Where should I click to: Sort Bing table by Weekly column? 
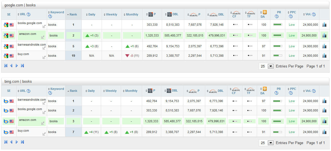coord(111,91)
